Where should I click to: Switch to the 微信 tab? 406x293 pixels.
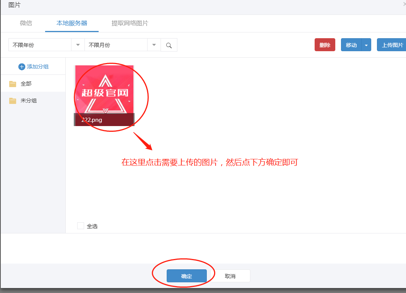click(x=26, y=23)
